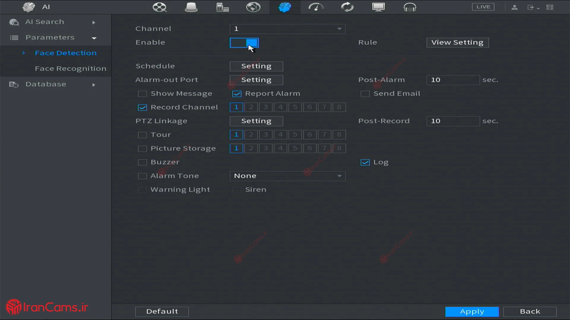Viewport: 570px width, 320px height.
Task: Uncheck the Report Alarm checkbox
Action: (237, 94)
